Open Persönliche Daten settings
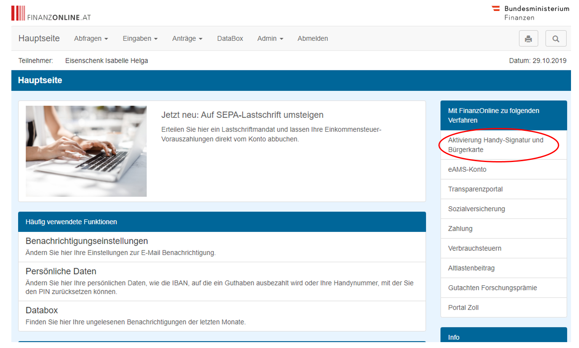This screenshot has width=579, height=348. point(61,271)
